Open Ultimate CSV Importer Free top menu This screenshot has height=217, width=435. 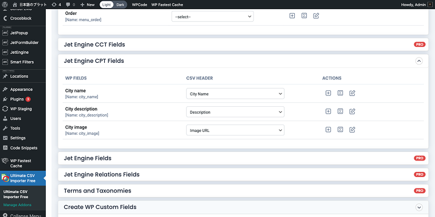click(x=23, y=178)
